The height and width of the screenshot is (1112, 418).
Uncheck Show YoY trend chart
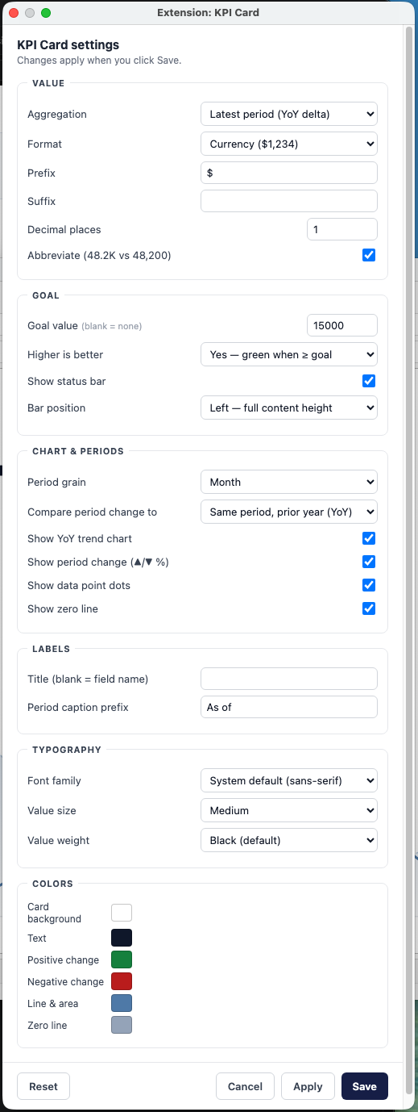click(369, 538)
